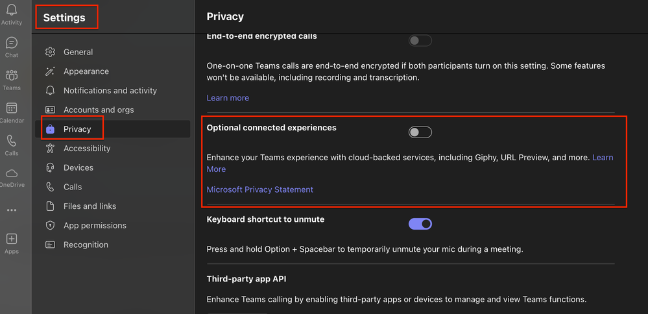Viewport: 648px width, 314px height.
Task: Open the Calls phone icon in app bar
Action: point(11,141)
